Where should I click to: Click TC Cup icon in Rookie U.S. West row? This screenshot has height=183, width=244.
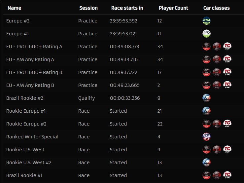pyautogui.click(x=227, y=150)
